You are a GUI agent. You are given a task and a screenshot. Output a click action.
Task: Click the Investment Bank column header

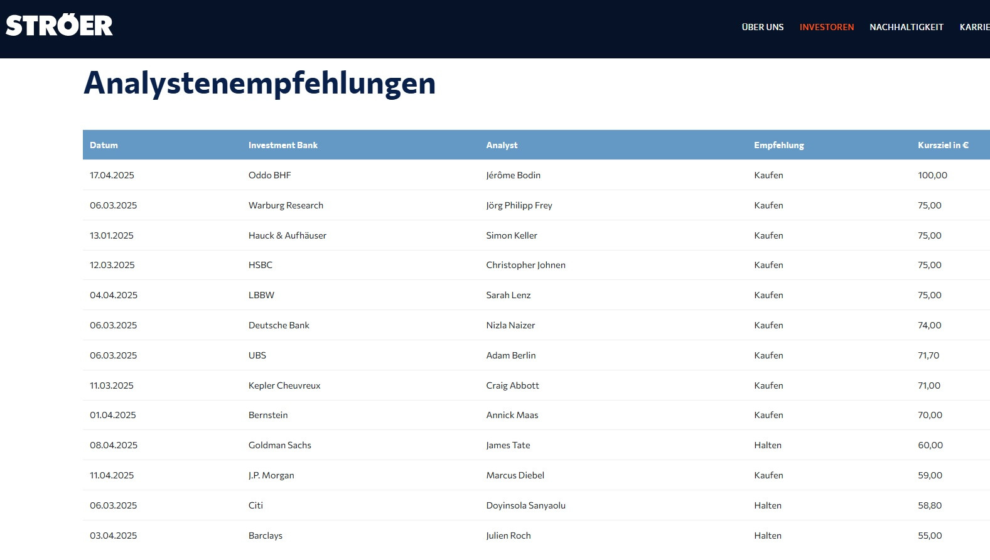282,145
